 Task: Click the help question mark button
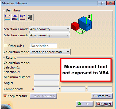pos(102,3)
